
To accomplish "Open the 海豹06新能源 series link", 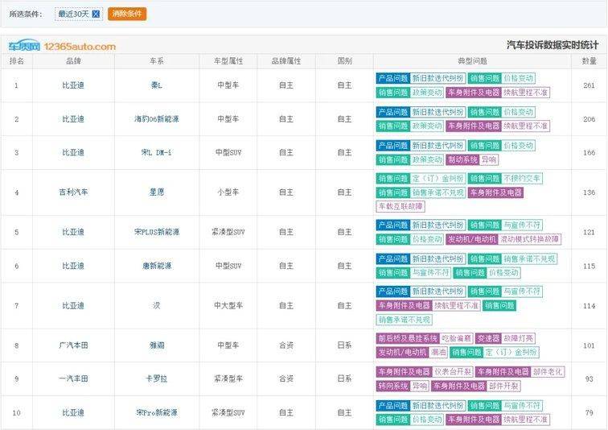I will pyautogui.click(x=157, y=118).
